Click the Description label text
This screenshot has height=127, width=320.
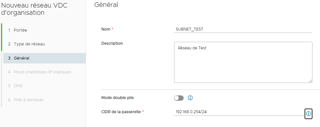coord(112,43)
